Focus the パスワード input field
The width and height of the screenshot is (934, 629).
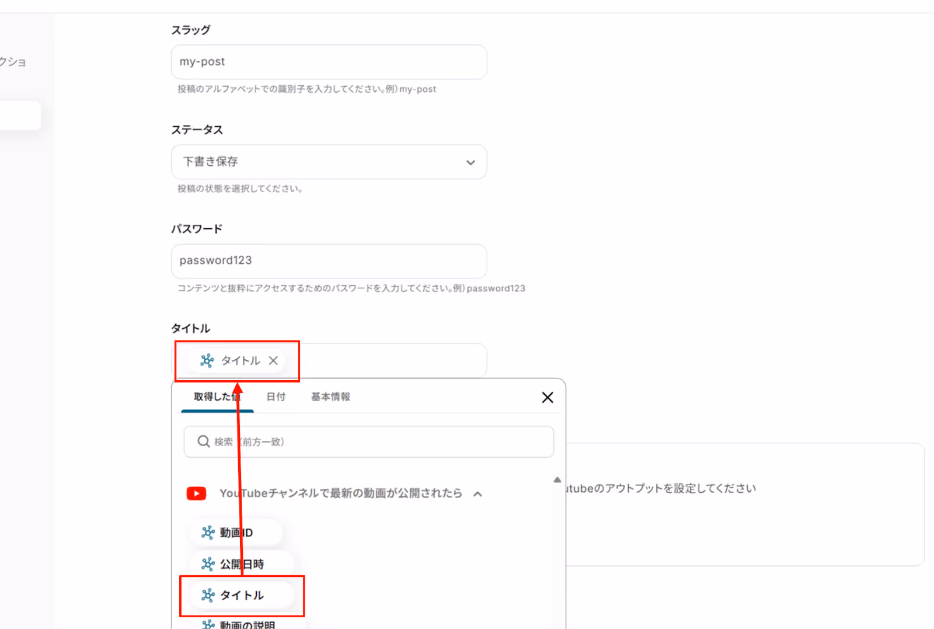coord(329,261)
